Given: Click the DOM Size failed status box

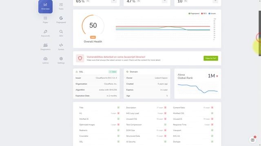Looking at the screenshot, I should 165,130.
